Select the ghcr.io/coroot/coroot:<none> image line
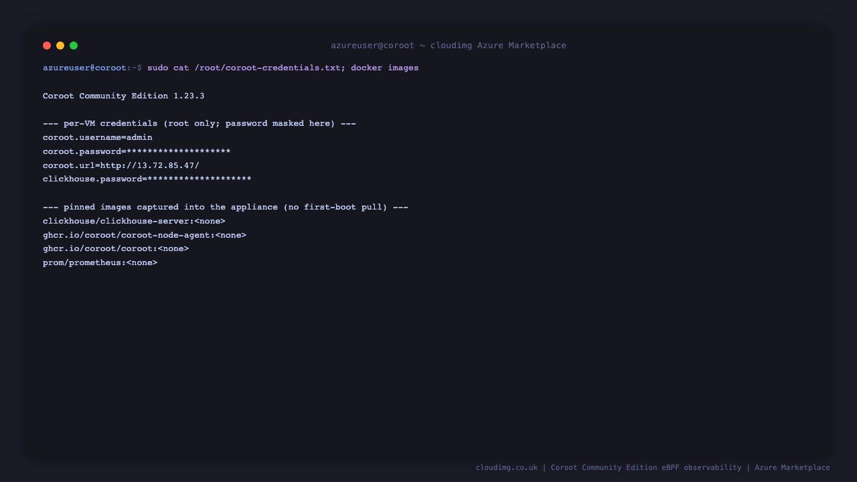The height and width of the screenshot is (482, 857). 116,249
